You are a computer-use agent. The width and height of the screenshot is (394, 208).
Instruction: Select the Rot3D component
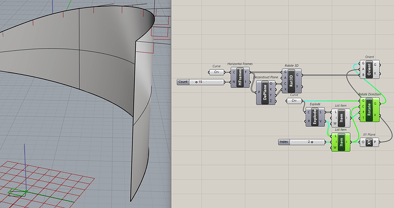[x=291, y=81]
